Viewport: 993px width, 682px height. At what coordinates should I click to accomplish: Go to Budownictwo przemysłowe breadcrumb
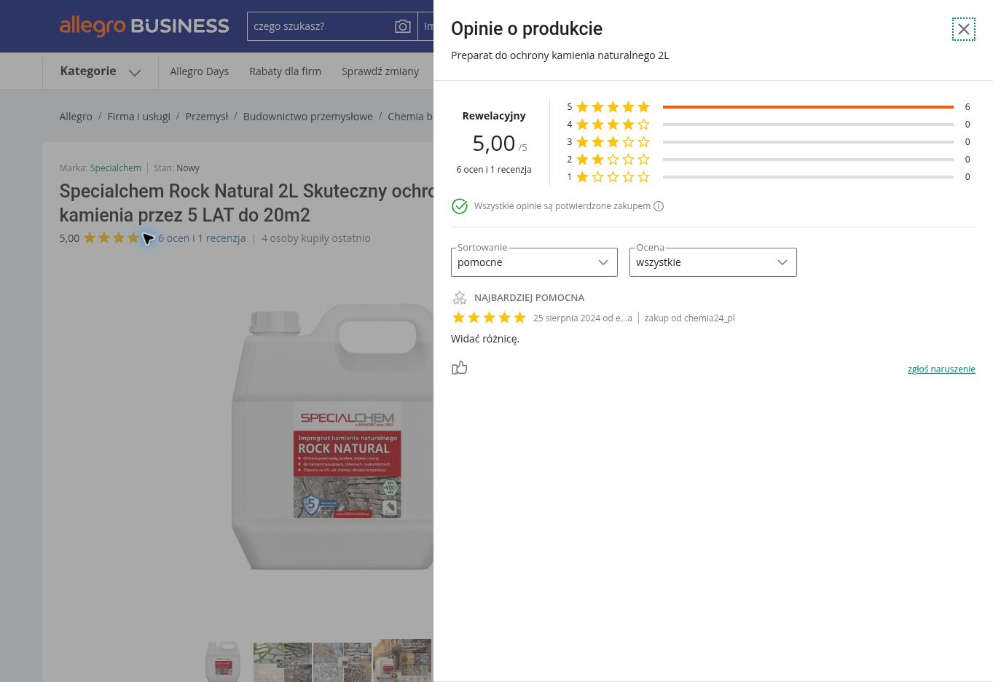click(x=307, y=117)
